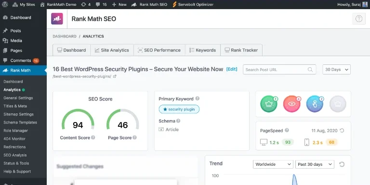Click the search magnifier icon
This screenshot has width=370, height=185.
310,69
